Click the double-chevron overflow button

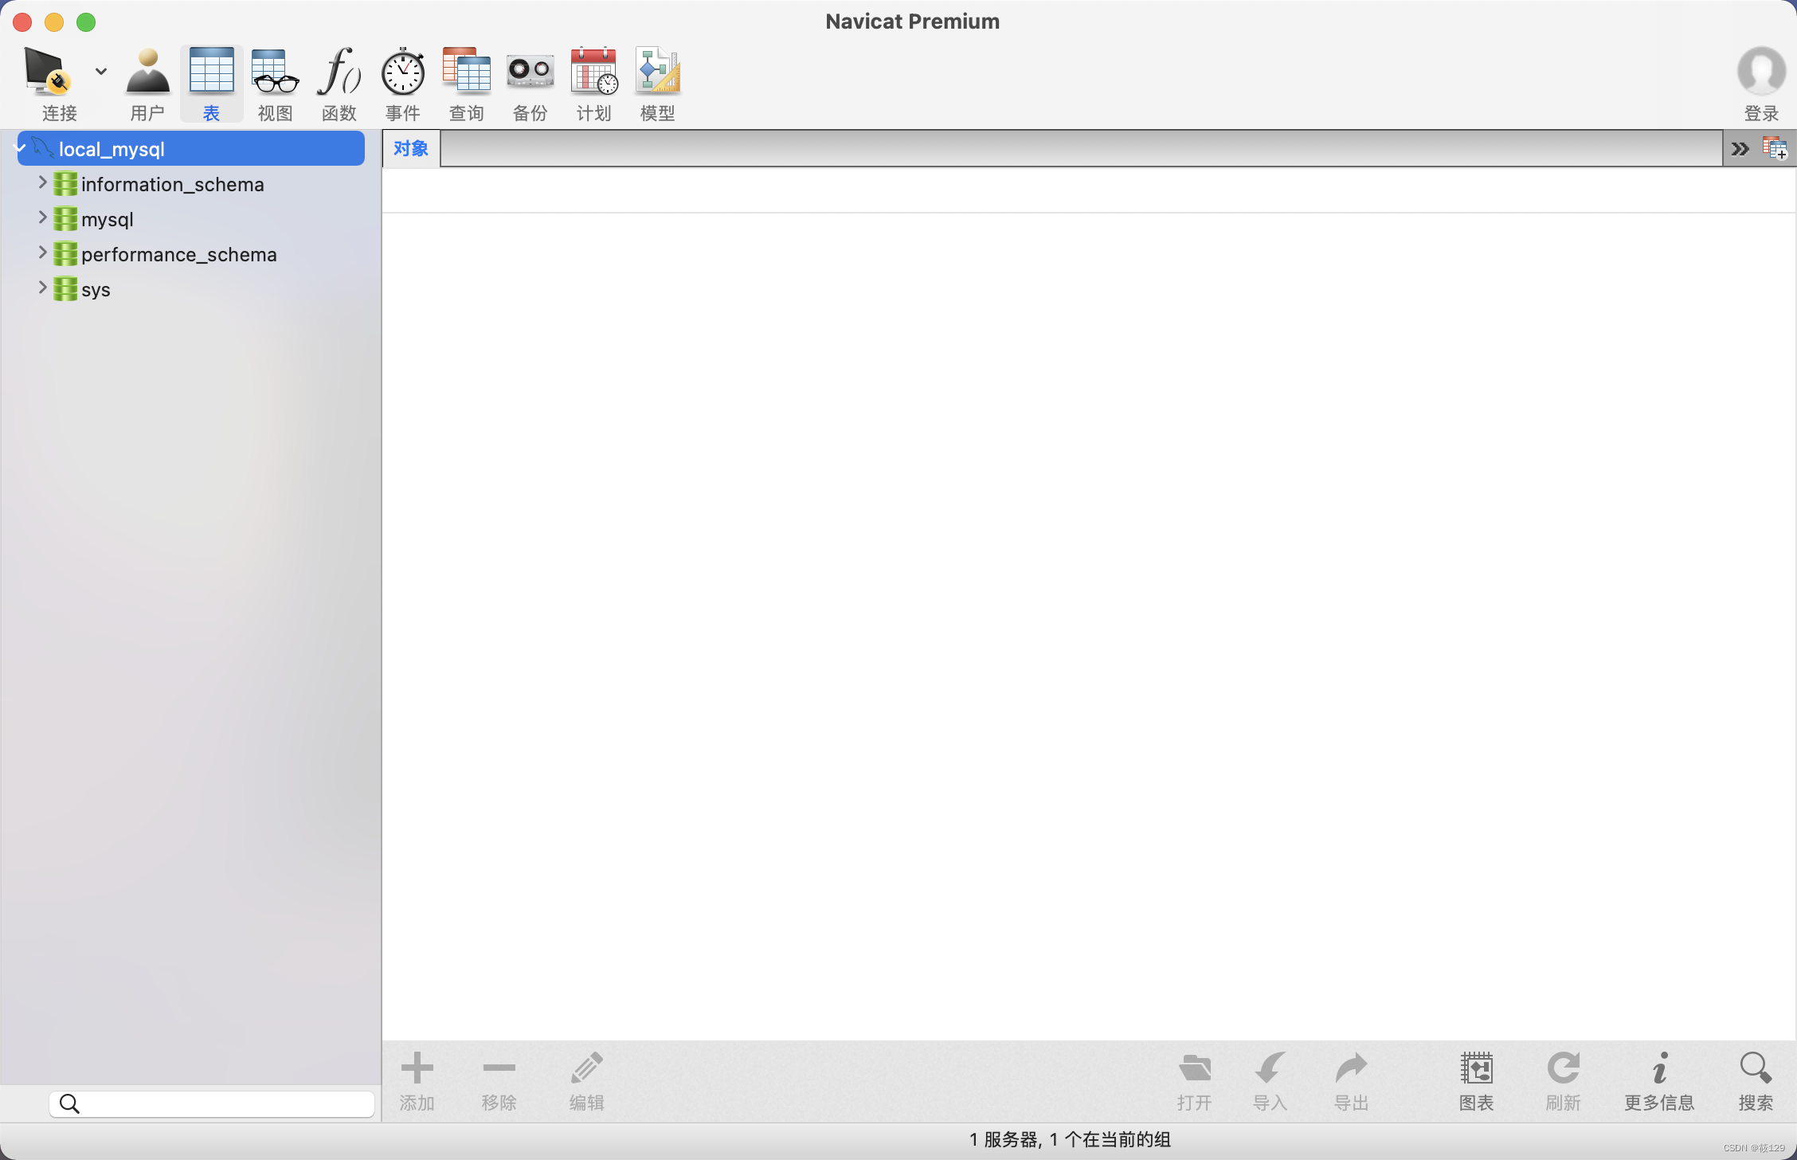pyautogui.click(x=1740, y=149)
